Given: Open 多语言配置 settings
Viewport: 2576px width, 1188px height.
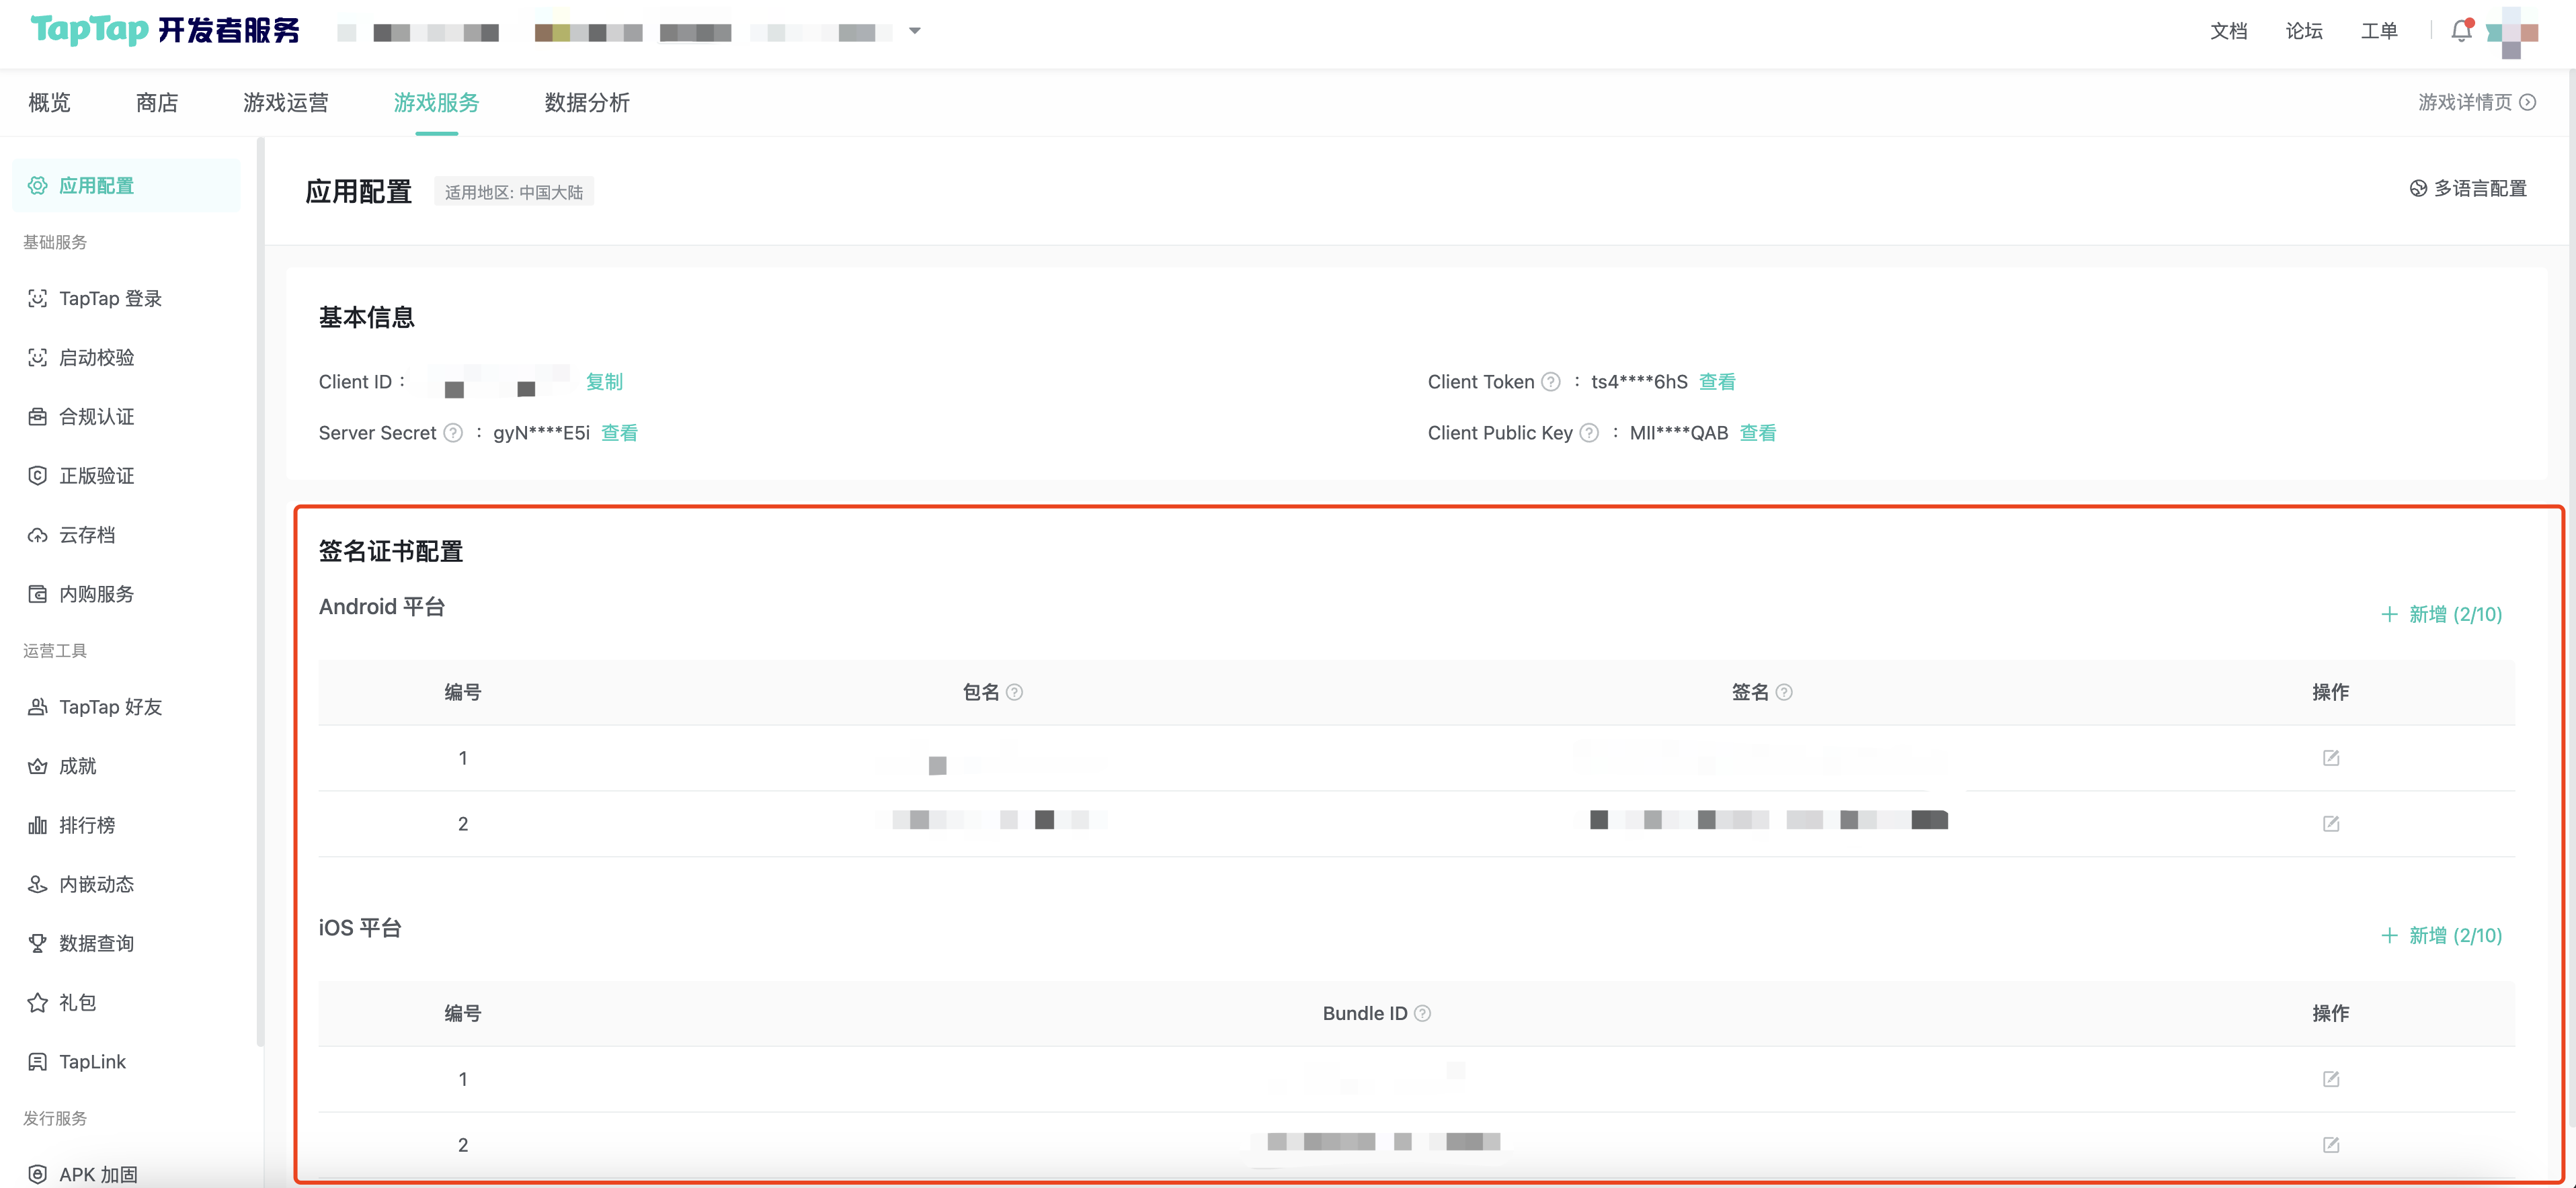Looking at the screenshot, I should [x=2468, y=188].
